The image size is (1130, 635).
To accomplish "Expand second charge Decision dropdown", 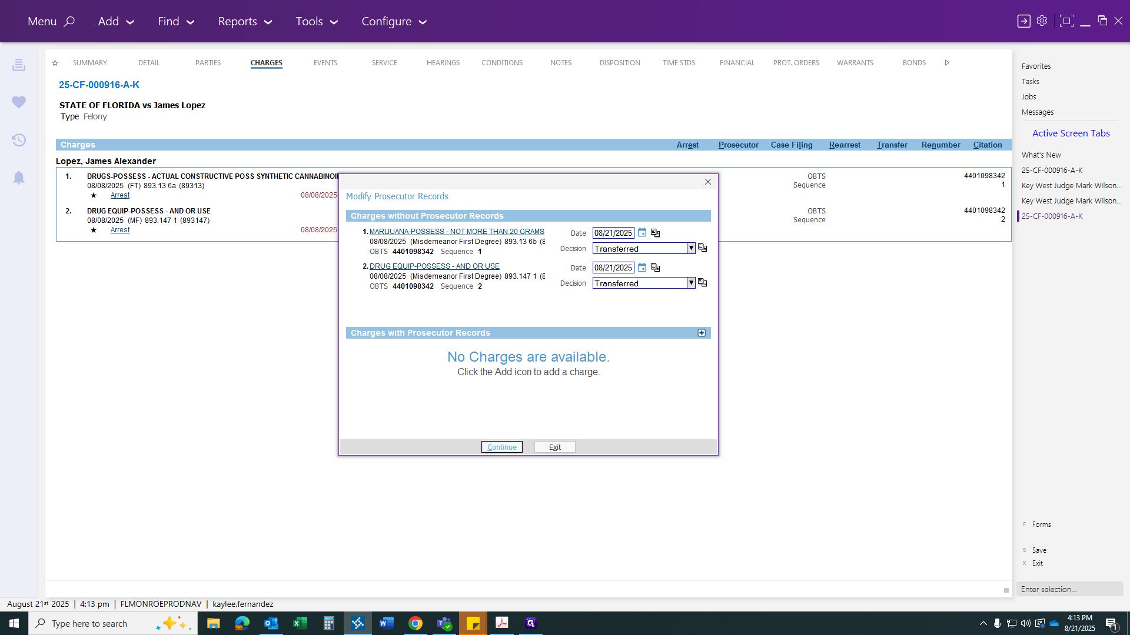I will pos(691,283).
